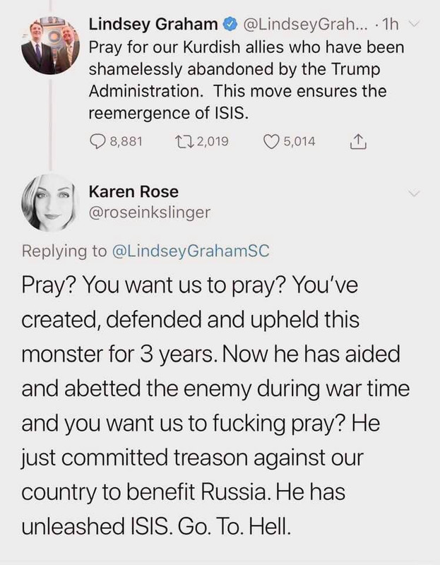Open the @LindseyGrahamSC mention link

[x=191, y=251]
